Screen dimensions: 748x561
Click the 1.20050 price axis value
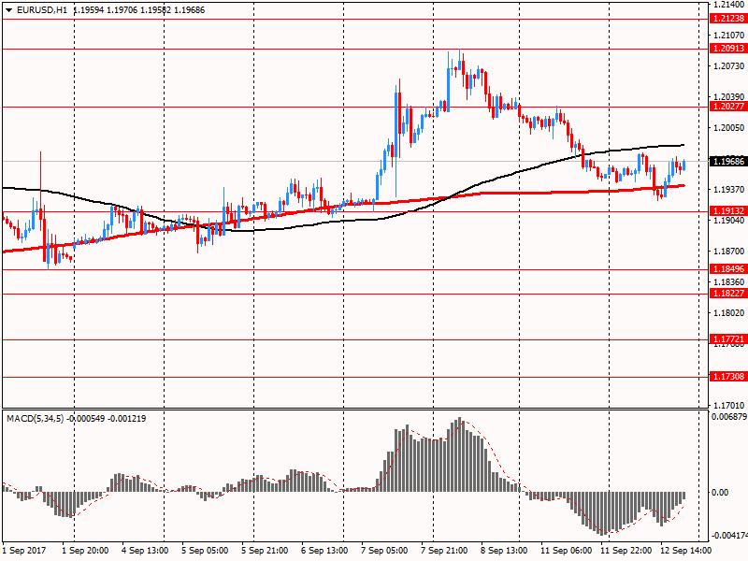pyautogui.click(x=729, y=128)
